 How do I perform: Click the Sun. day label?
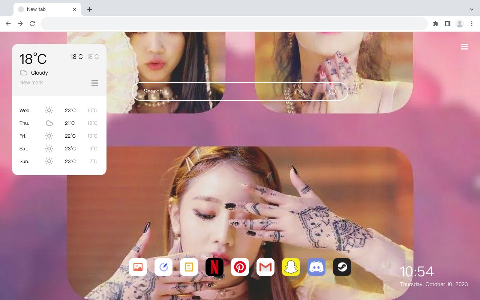click(24, 161)
